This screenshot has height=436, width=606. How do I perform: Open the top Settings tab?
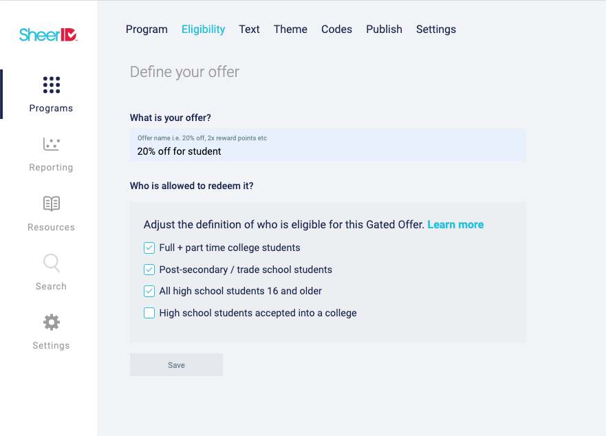click(x=436, y=30)
